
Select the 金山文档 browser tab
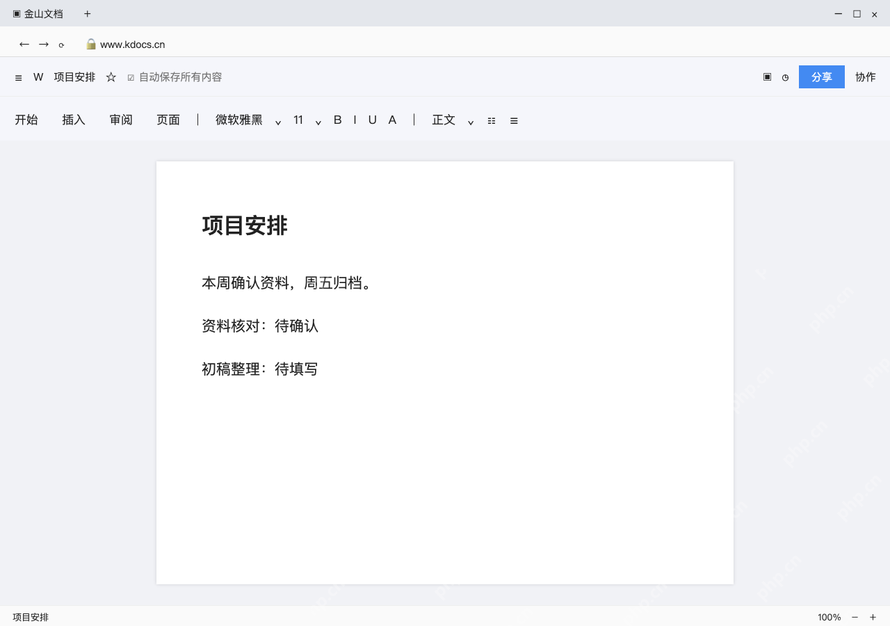click(38, 14)
